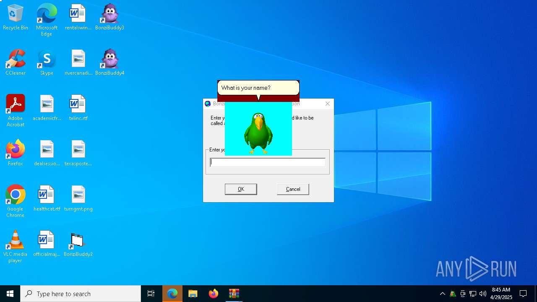Select the rentalswin document icon
This screenshot has height=302, width=537.
pos(78,18)
